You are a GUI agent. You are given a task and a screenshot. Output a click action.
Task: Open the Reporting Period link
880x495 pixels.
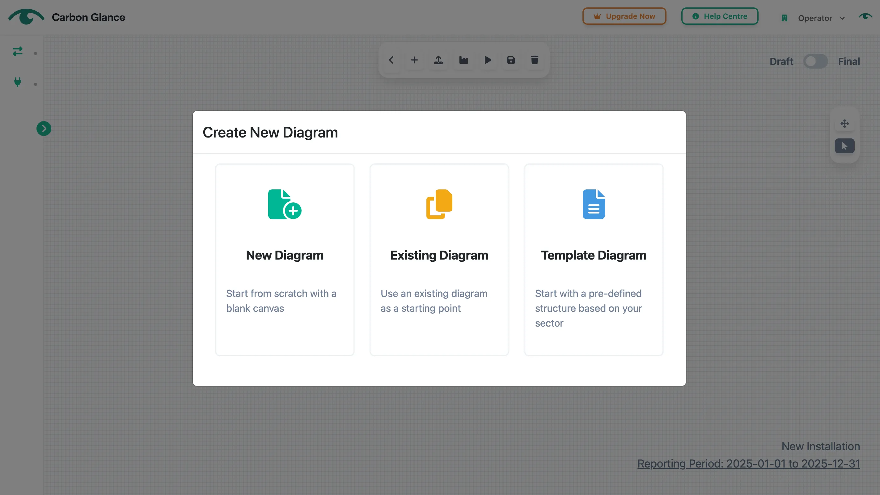pos(749,463)
